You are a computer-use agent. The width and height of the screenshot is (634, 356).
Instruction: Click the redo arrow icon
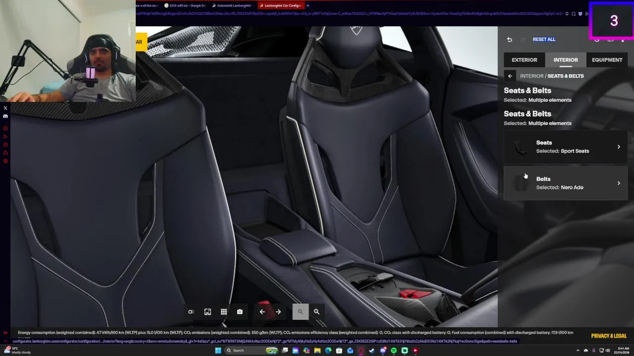pyautogui.click(x=523, y=40)
